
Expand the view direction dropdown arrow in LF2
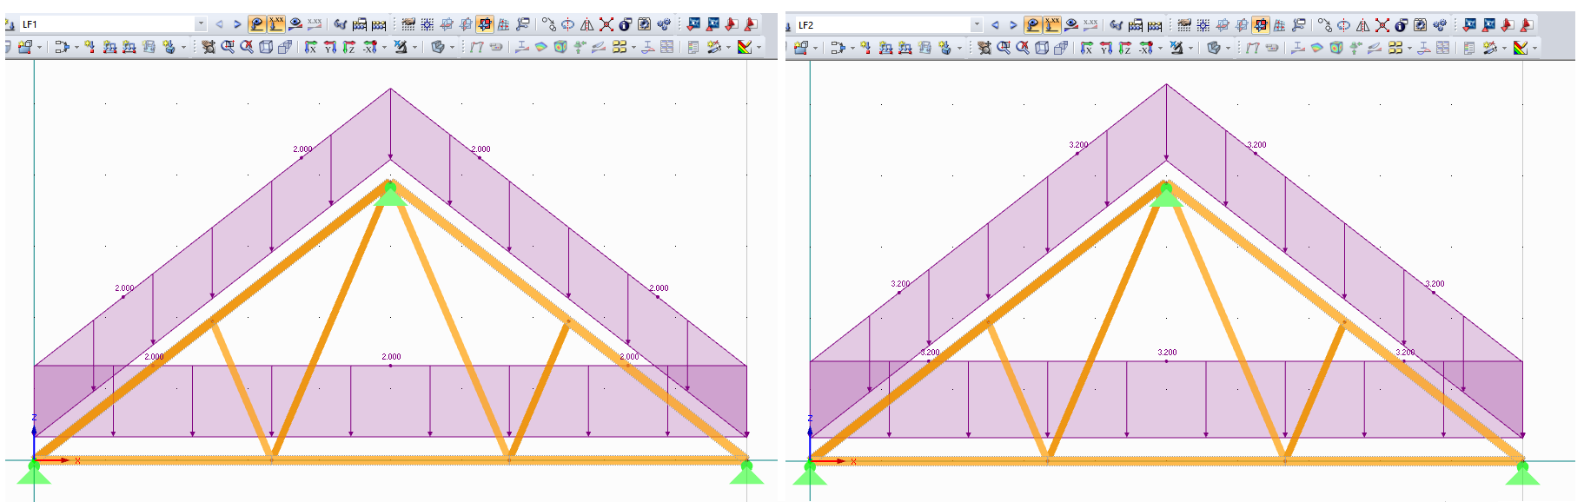(1160, 47)
